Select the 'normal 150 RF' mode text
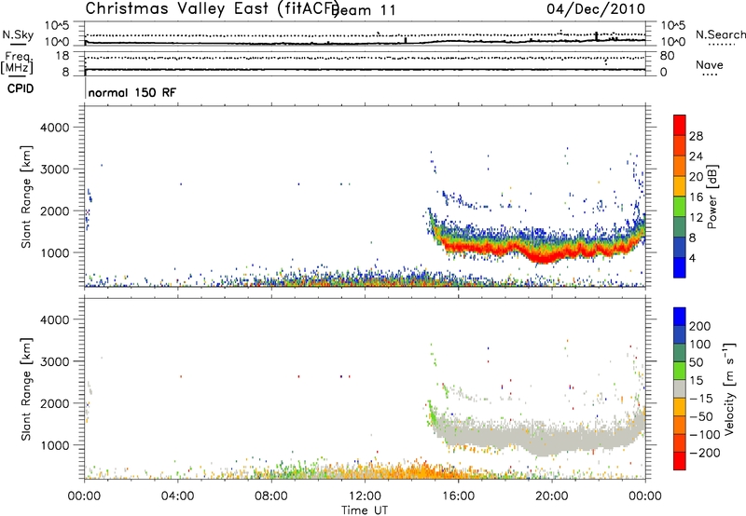Viewport: 746px width, 516px height. coord(131,92)
